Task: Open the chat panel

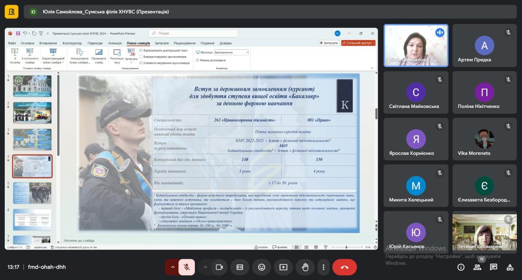Action: pyautogui.click(x=494, y=267)
